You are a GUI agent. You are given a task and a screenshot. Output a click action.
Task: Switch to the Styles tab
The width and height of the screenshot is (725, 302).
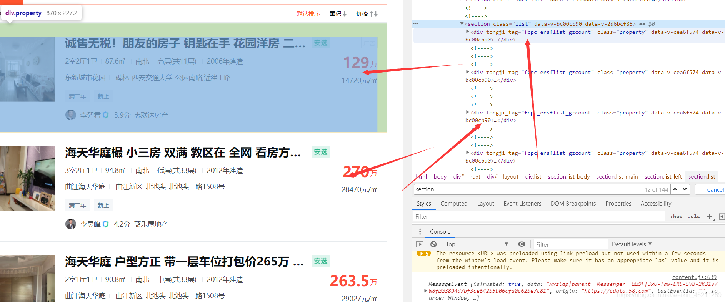(x=424, y=204)
